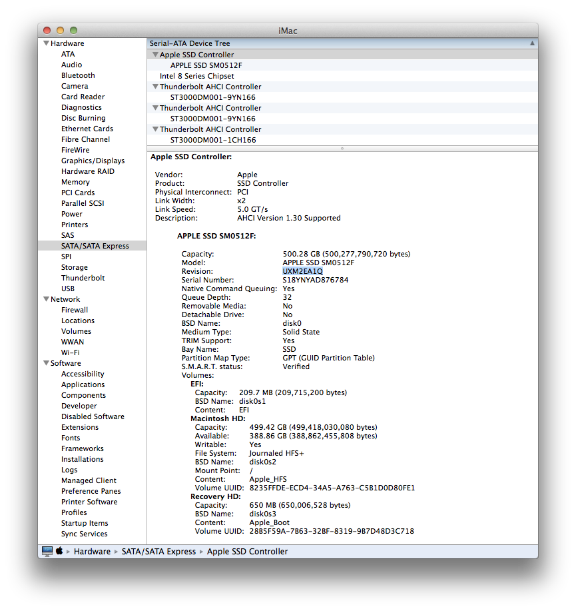Screen dimensions: 576x611
Task: Click the sort arrow in Serial-ATA Device Tree header
Action: click(x=532, y=43)
